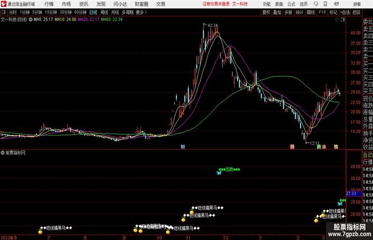Open the mail envelope icon

click(336, 4)
